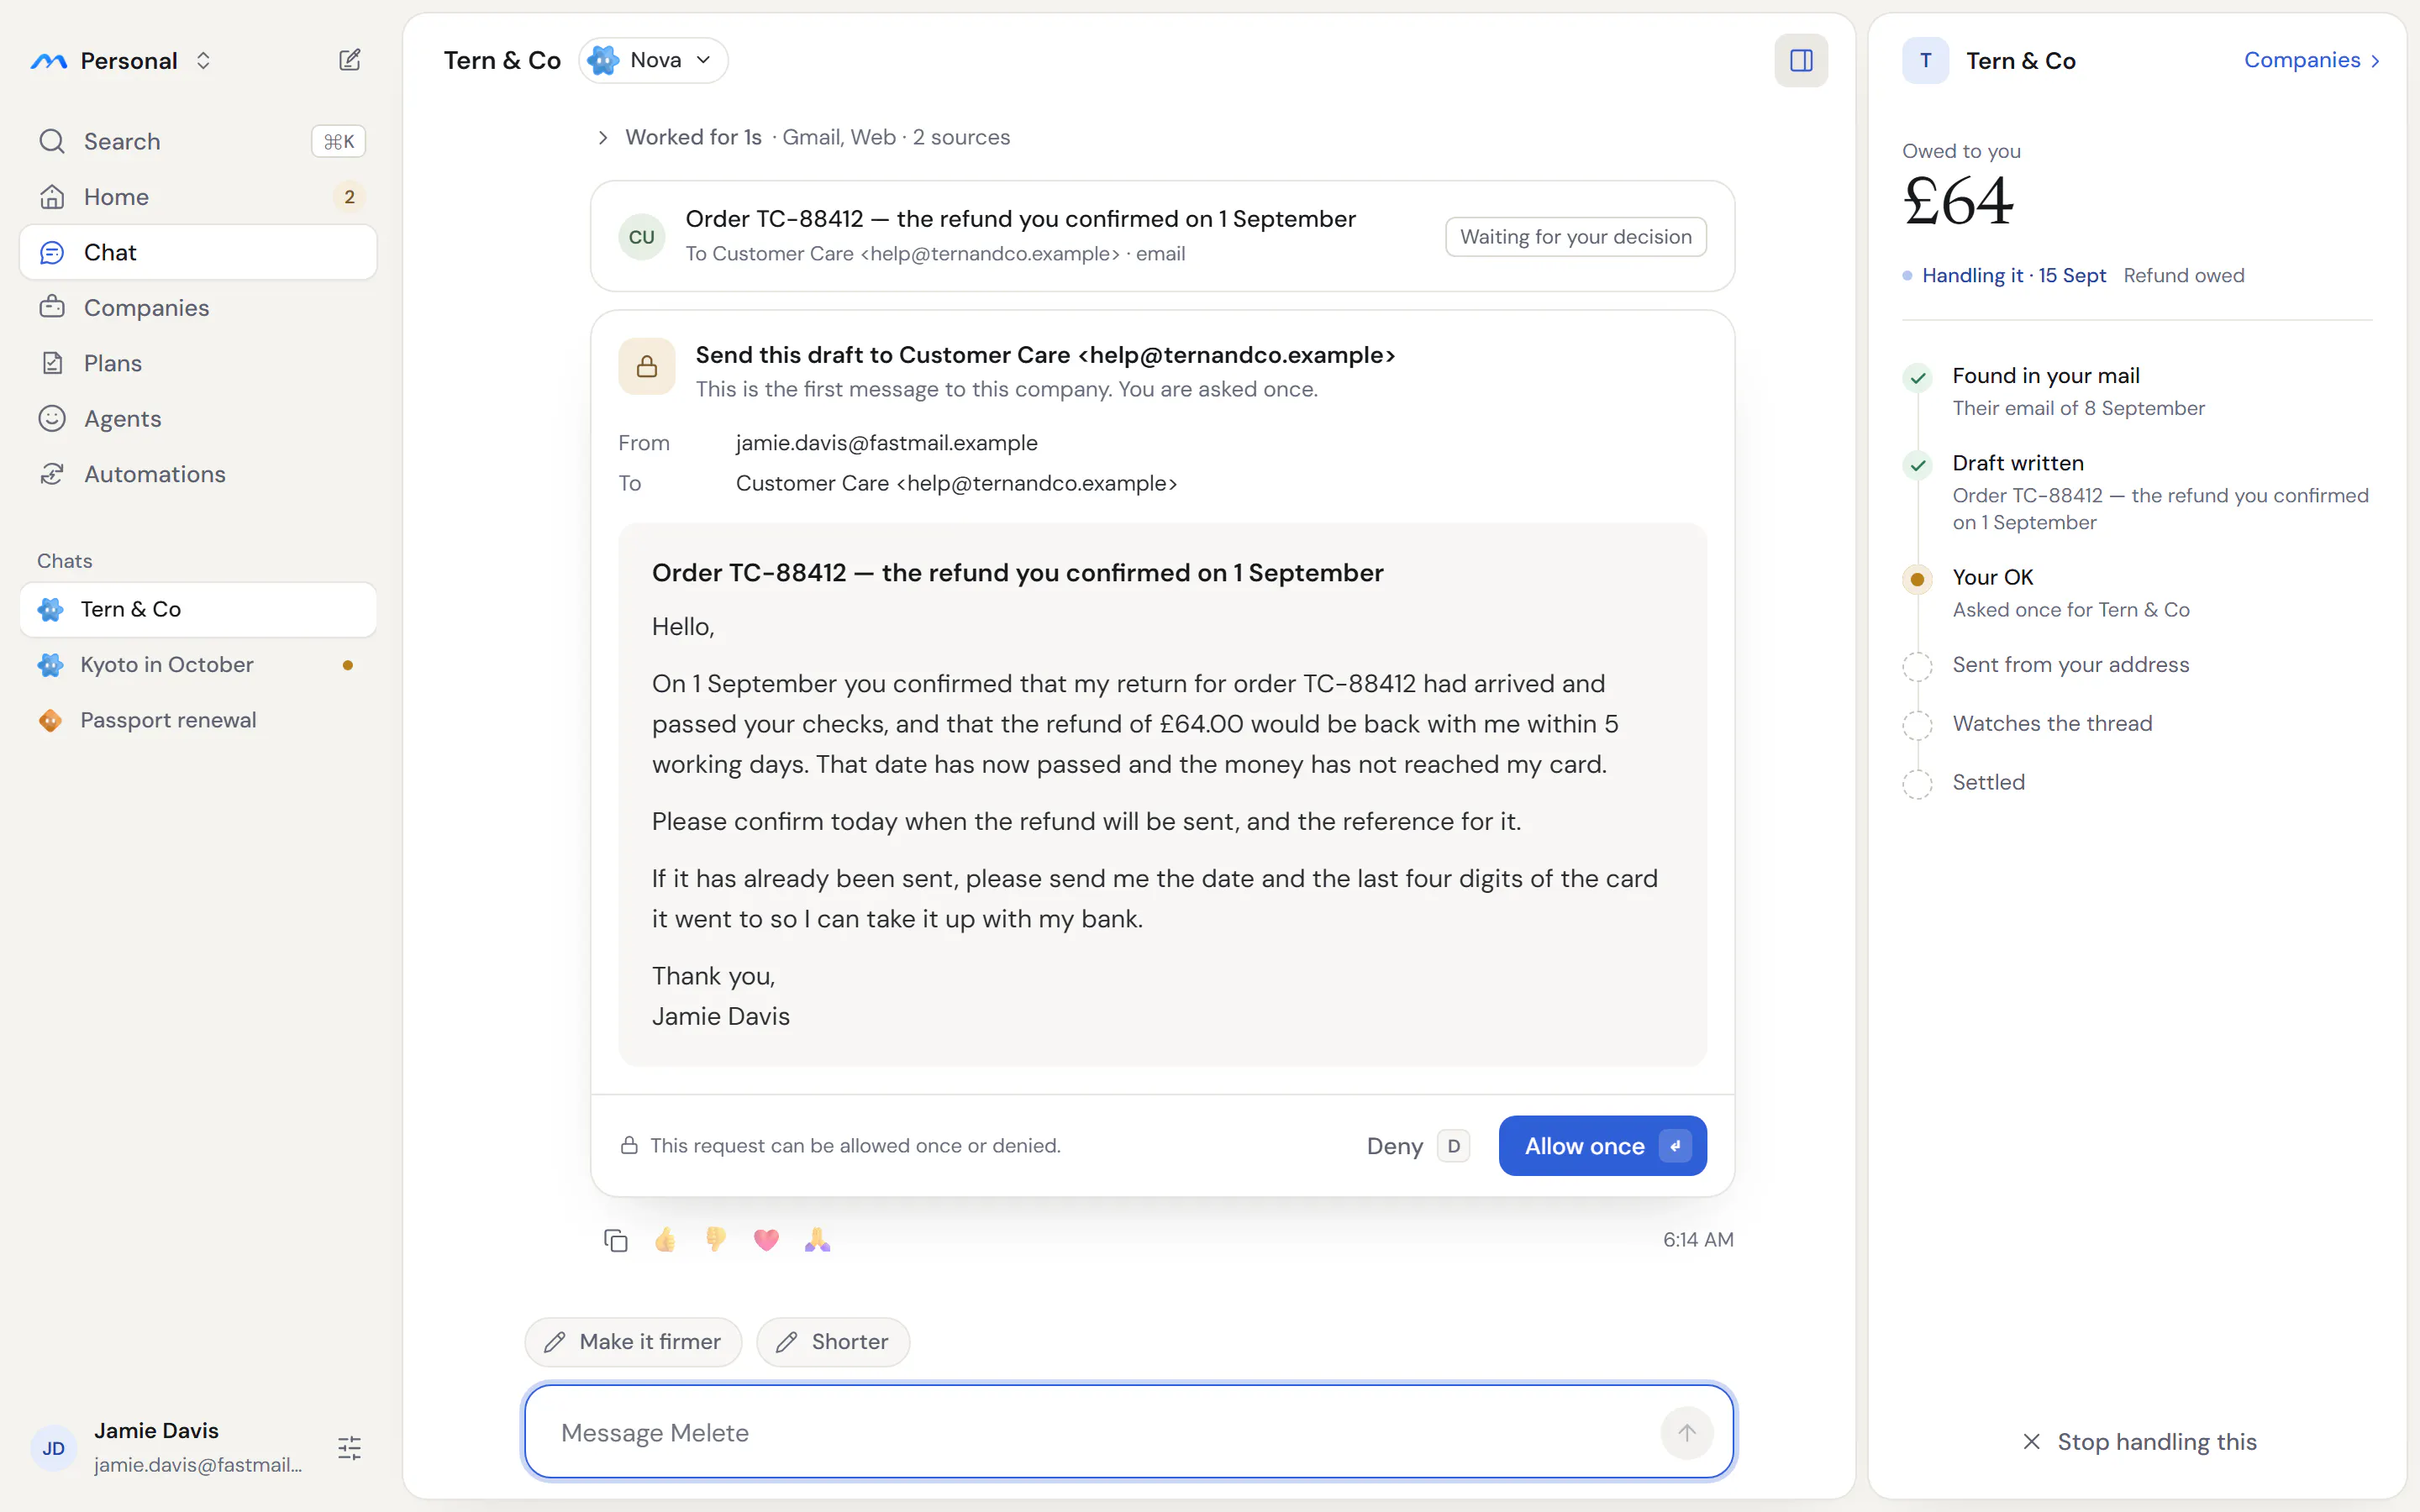Screen dimensions: 2420x1512
Task: Click Handling it · 15 Sept status
Action: pyautogui.click(x=2013, y=276)
